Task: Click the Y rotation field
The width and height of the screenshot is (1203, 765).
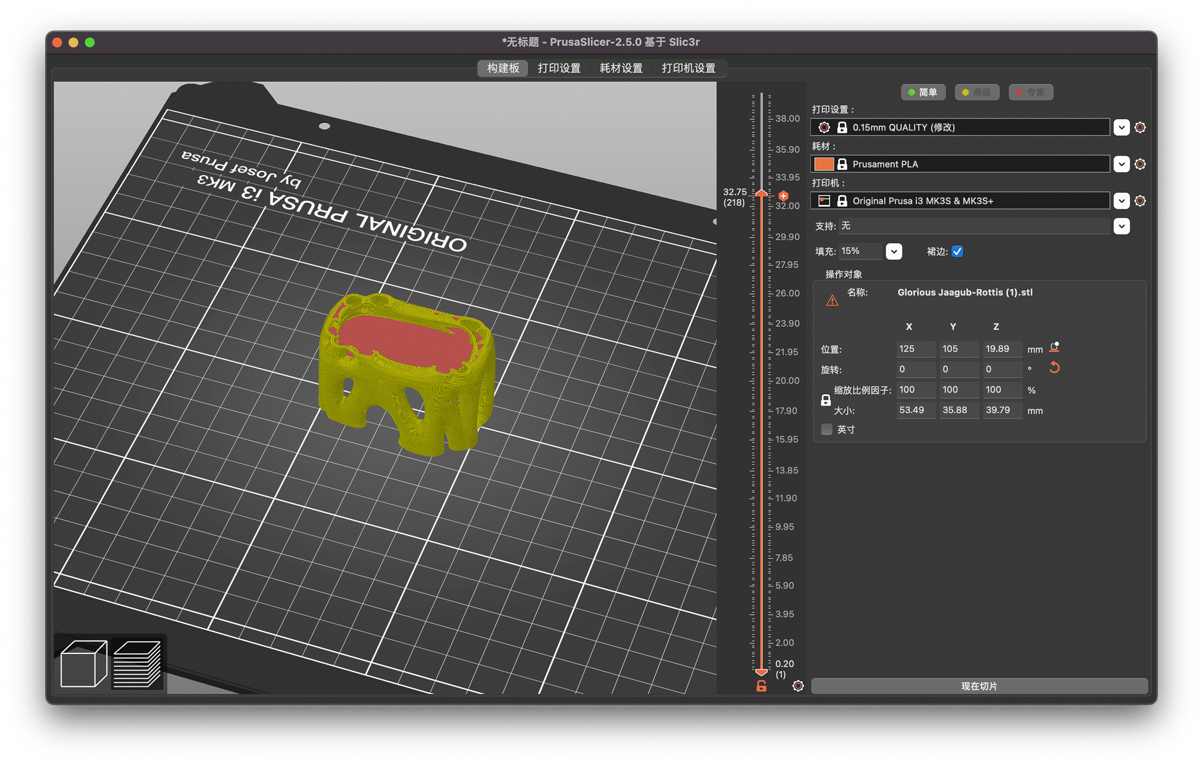Action: pyautogui.click(x=959, y=370)
